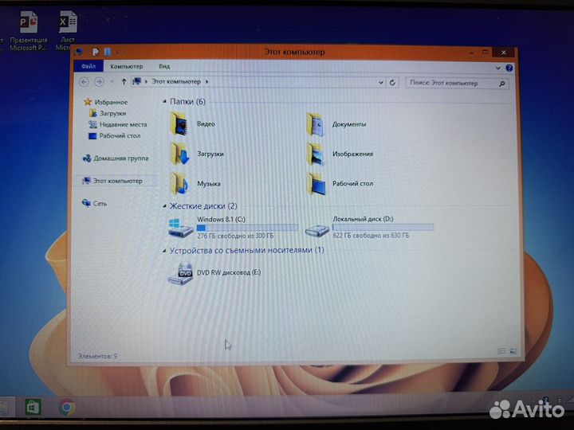Click the Домашняя группа sidebar label
The height and width of the screenshot is (430, 574).
coord(121,158)
